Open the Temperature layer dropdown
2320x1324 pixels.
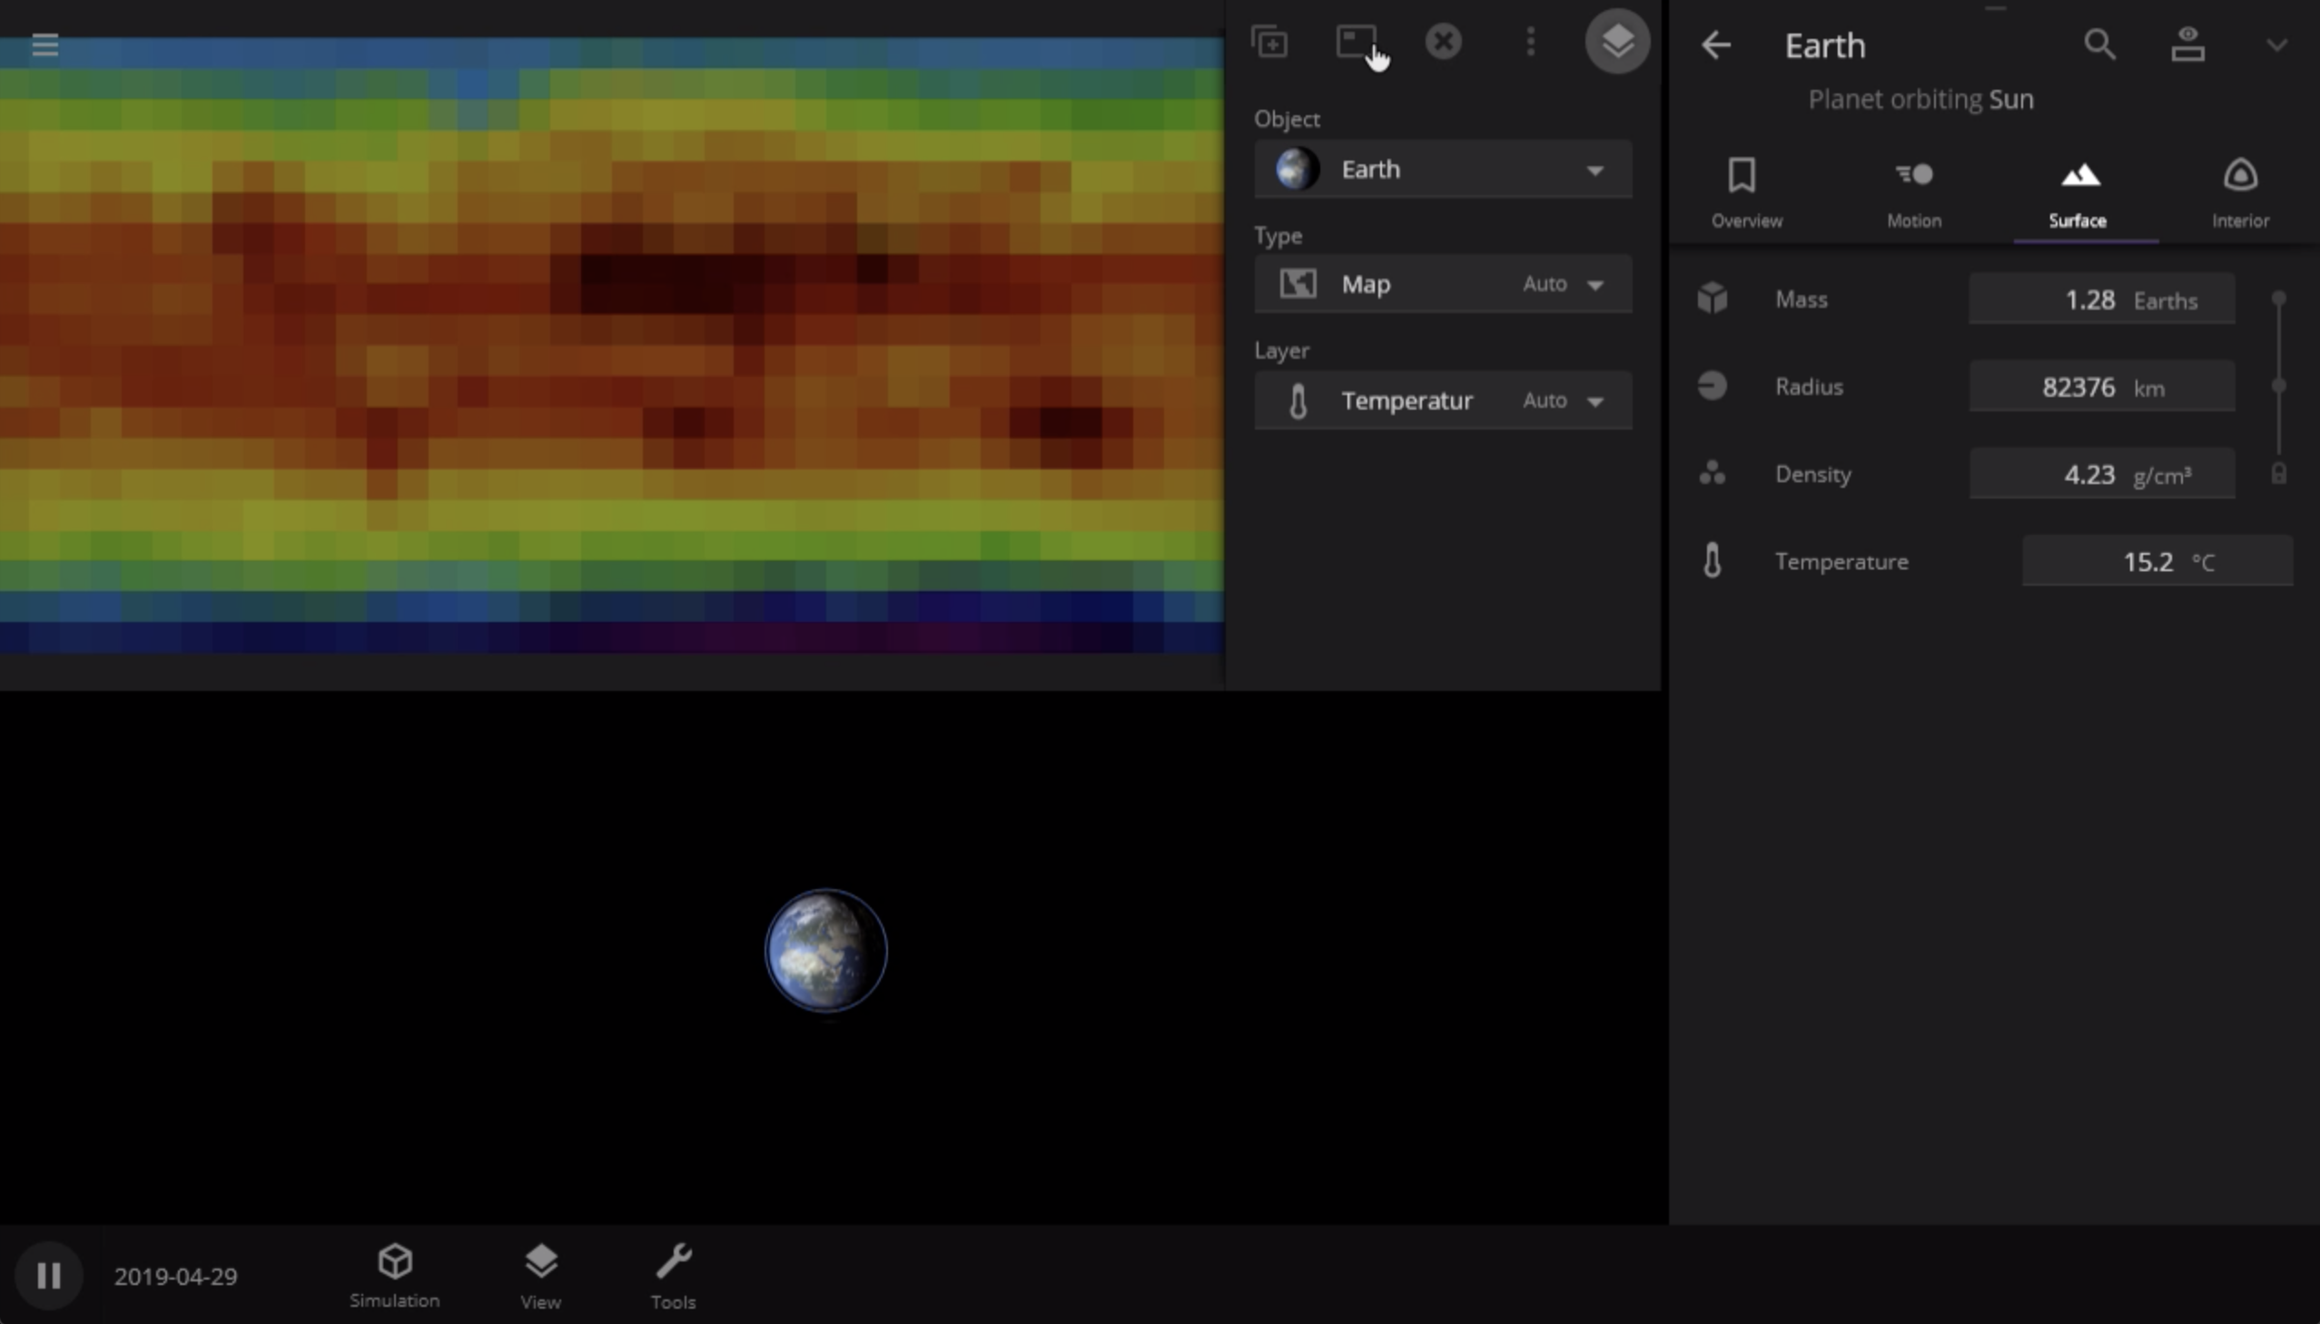(1443, 401)
